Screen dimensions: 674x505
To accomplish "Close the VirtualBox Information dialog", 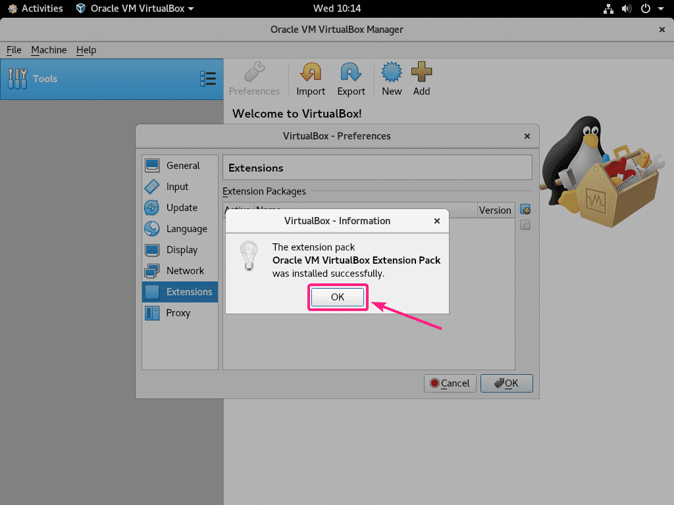I will point(437,221).
